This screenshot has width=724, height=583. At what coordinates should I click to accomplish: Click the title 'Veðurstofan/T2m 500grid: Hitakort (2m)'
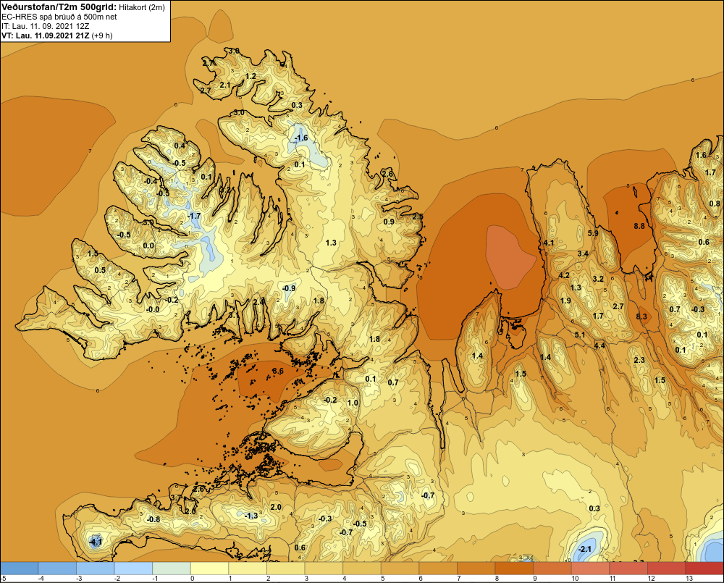[x=83, y=7]
